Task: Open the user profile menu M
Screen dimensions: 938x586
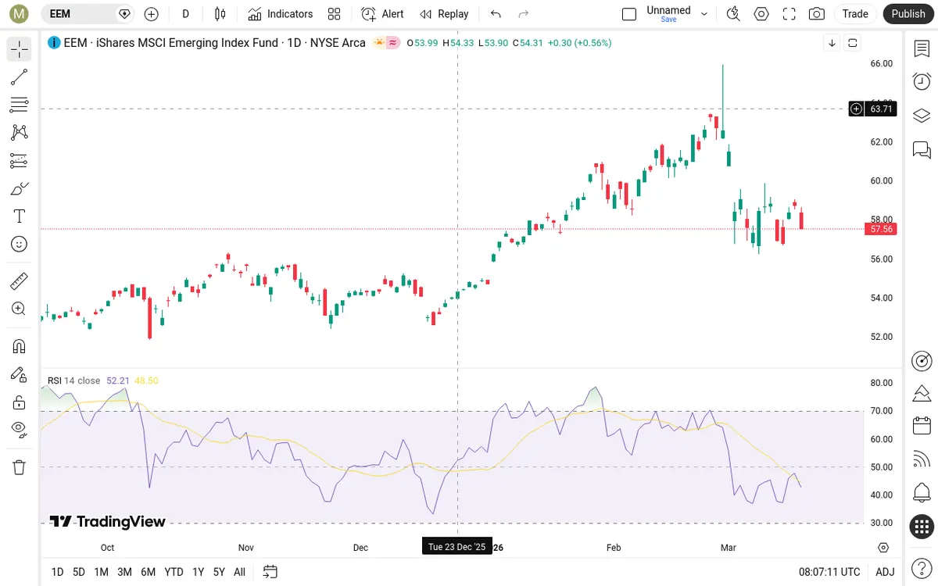Action: [x=20, y=13]
